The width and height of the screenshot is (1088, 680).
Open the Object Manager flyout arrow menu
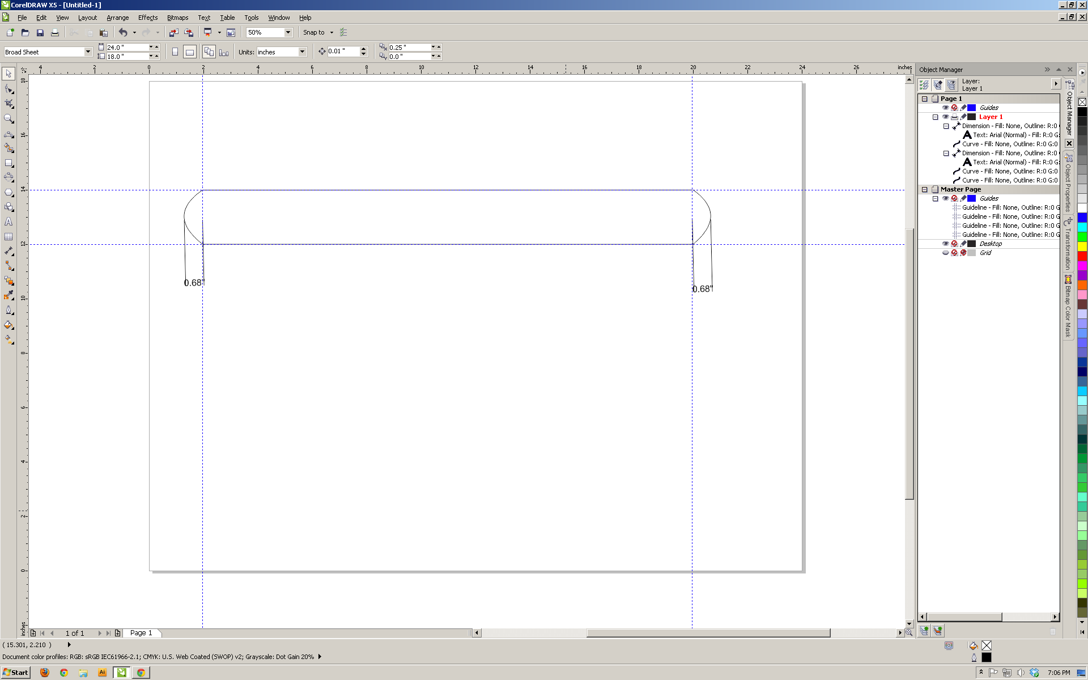pyautogui.click(x=1056, y=84)
